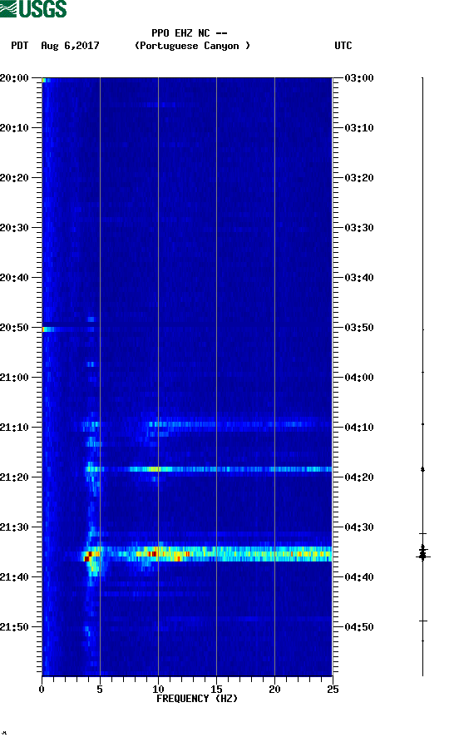
Task: Click the 04:20 UTC time label
Action: [359, 477]
